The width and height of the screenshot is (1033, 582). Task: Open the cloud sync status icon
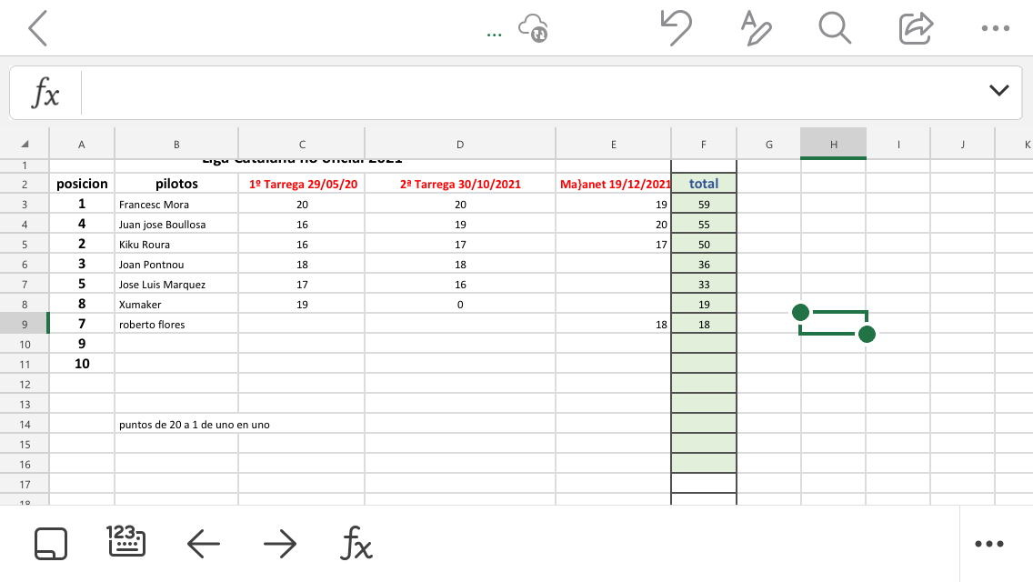point(532,28)
